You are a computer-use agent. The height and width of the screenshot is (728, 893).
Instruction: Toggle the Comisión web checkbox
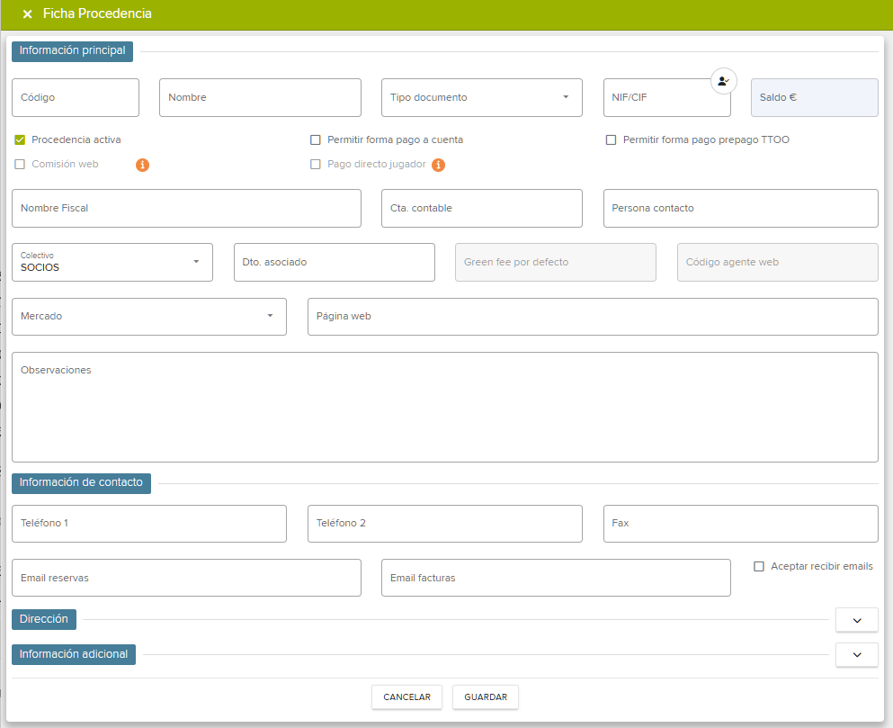point(20,164)
